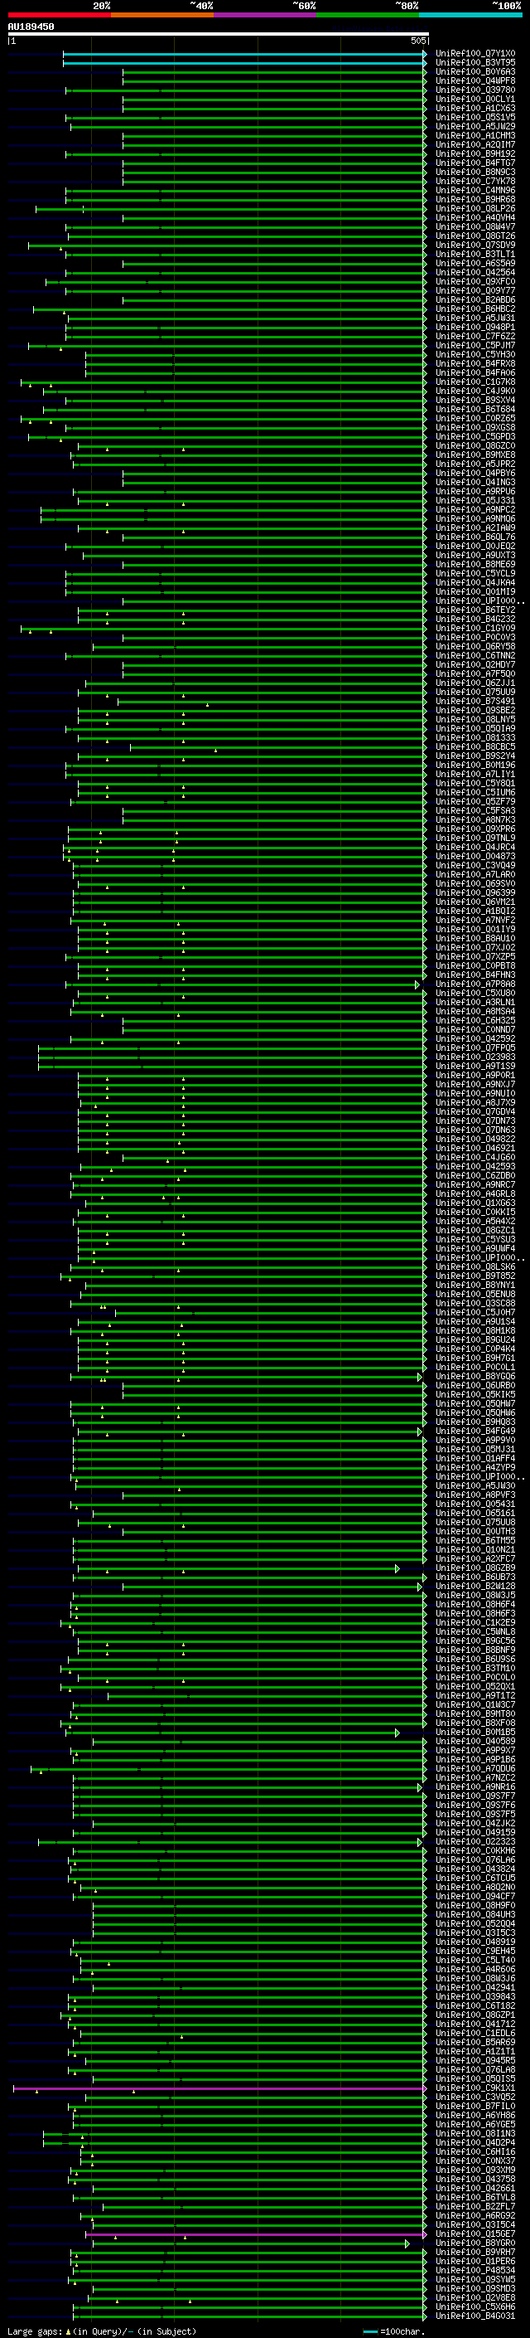
Task: Select hit label UniRef100_B2ZFL7
Action: 475,2206
